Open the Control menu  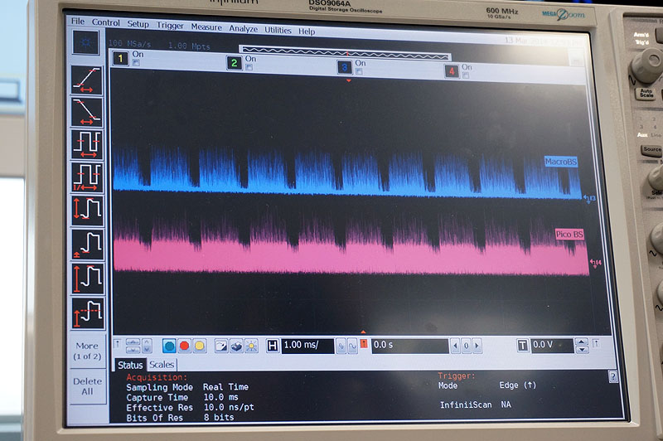coord(106,22)
